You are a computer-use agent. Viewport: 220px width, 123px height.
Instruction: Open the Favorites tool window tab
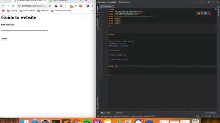(98, 103)
